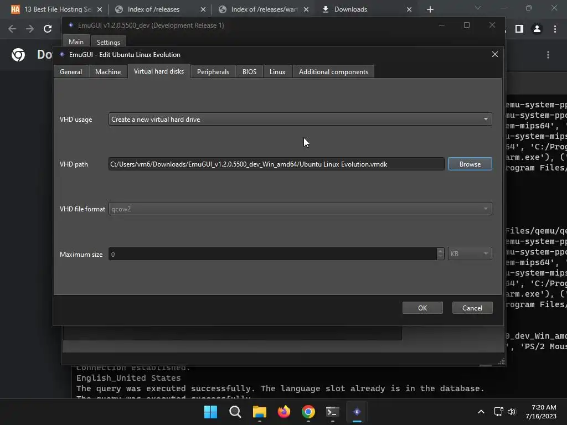Go forward in Chrome browser
This screenshot has height=425, width=567.
coord(30,29)
